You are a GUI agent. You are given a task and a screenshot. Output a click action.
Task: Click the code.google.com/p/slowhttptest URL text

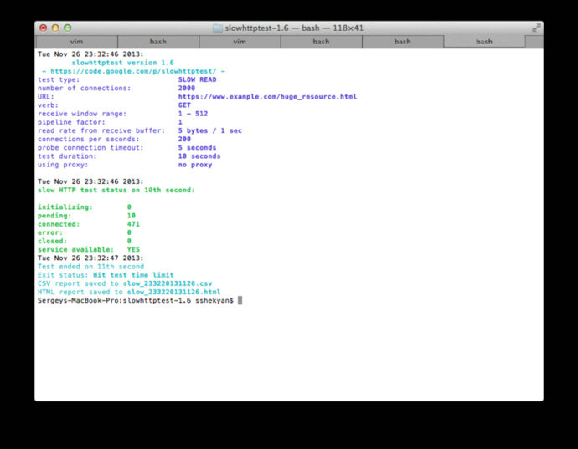point(133,71)
